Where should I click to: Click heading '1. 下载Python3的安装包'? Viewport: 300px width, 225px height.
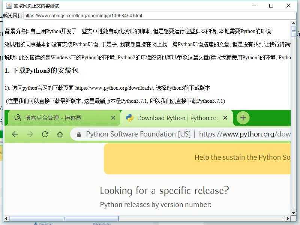point(41,70)
